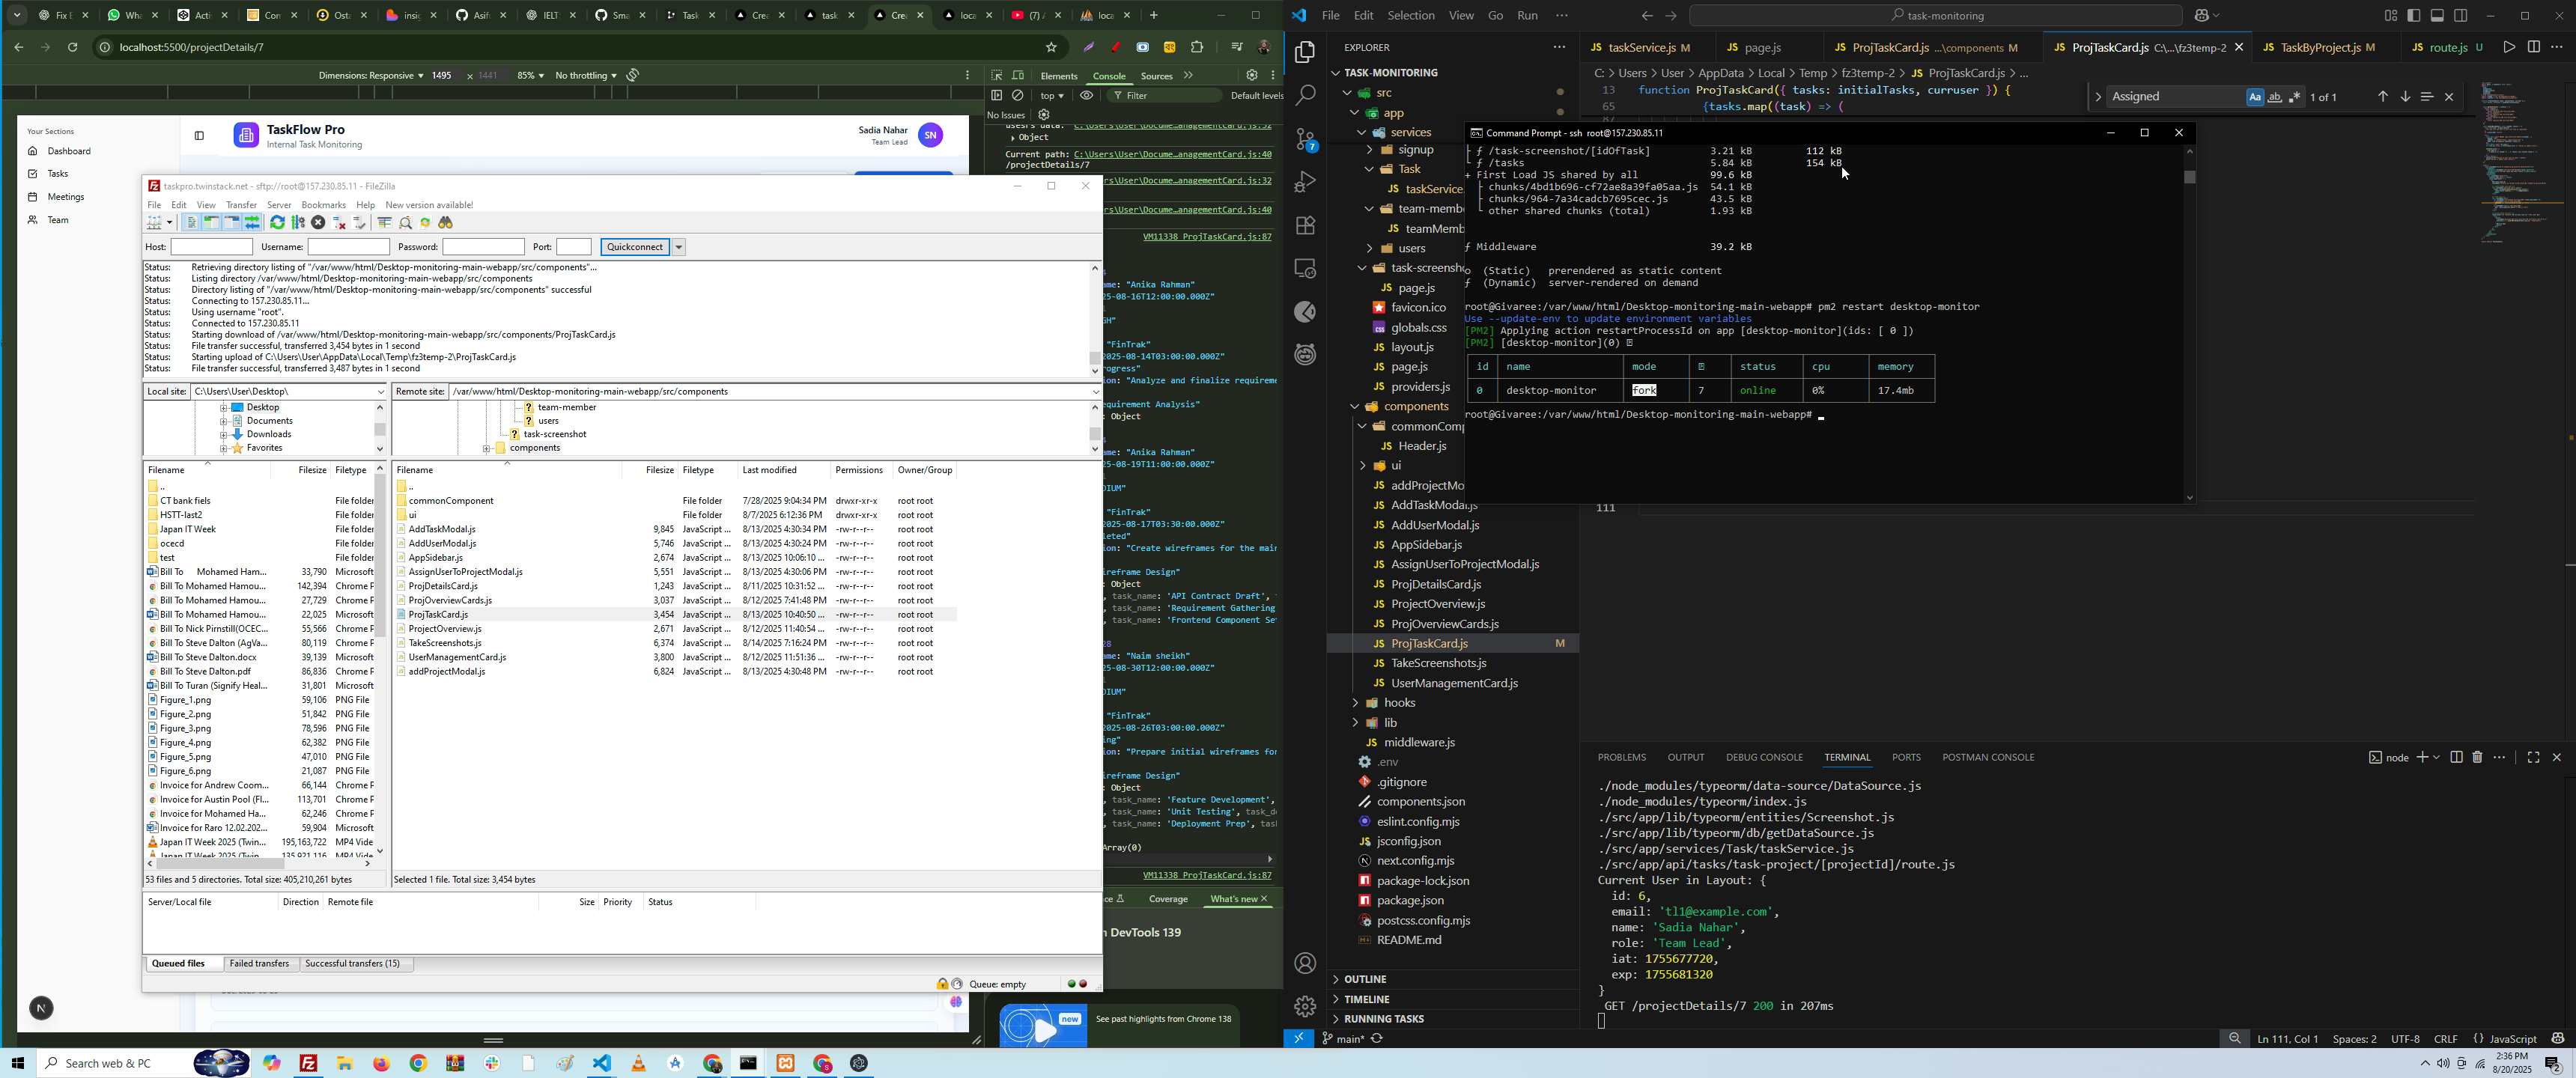Cancel current operation in FileZilla toolbar
The height and width of the screenshot is (1078, 2576).
point(318,223)
